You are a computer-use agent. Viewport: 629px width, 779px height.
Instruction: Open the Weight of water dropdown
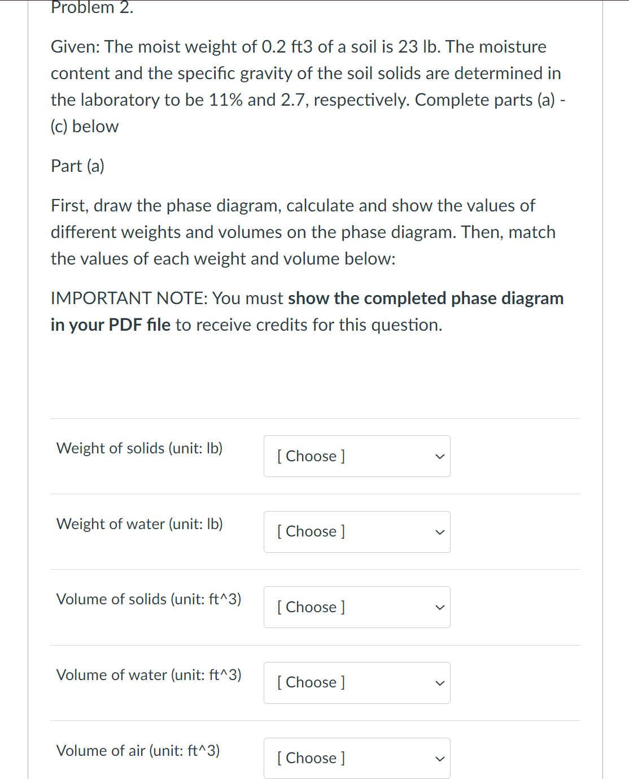(x=356, y=531)
